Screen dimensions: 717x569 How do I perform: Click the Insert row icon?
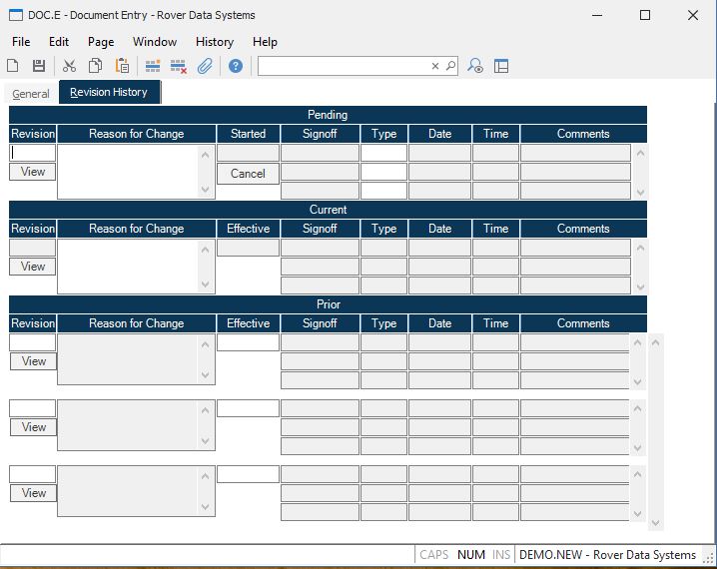click(153, 66)
